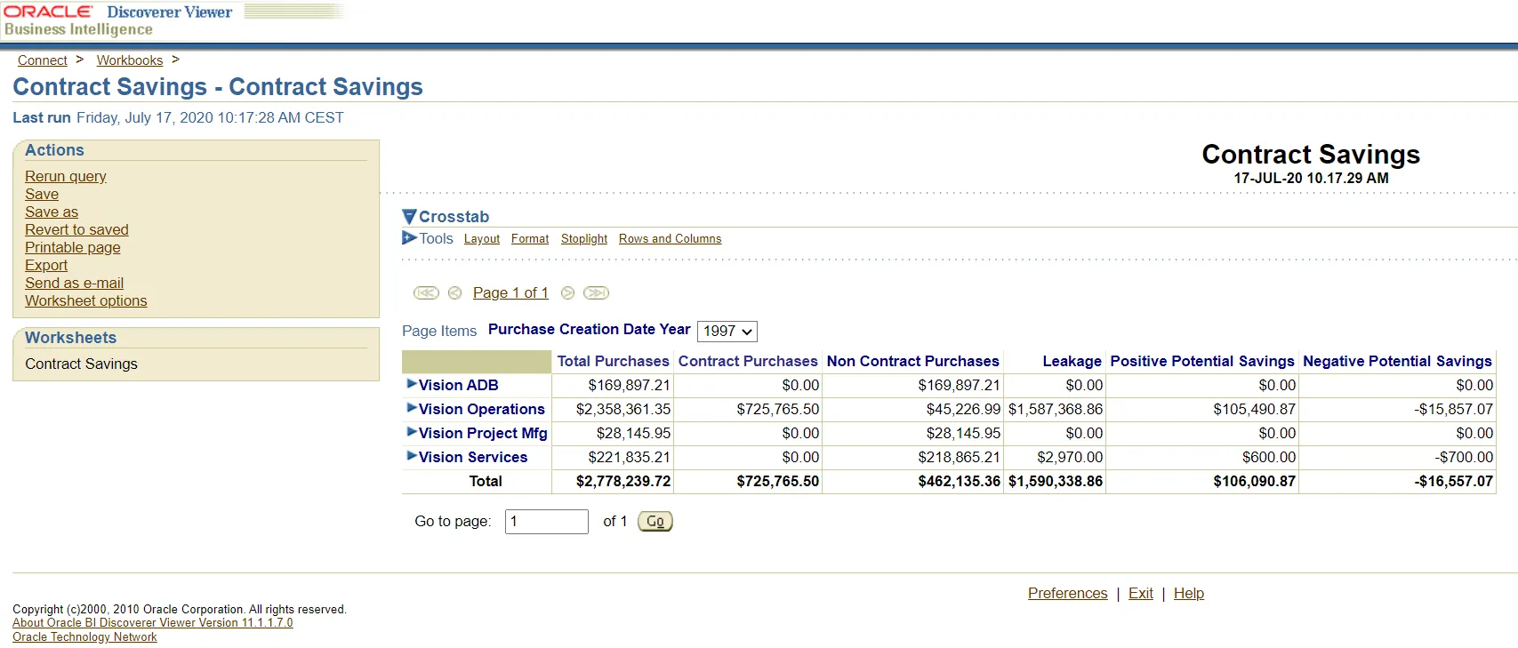Click the Go to page input field
Screen dimensions: 1518x648
coord(547,522)
